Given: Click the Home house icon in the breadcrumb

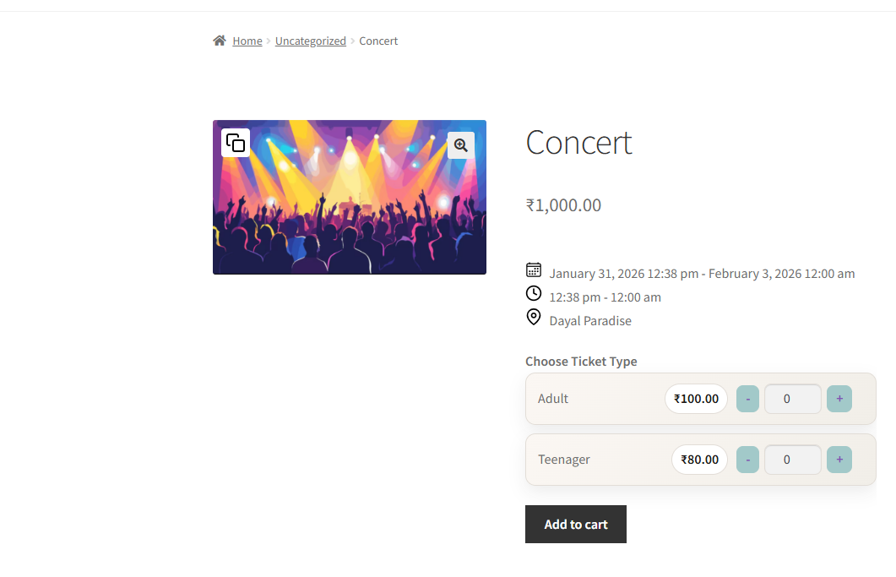Looking at the screenshot, I should point(220,39).
